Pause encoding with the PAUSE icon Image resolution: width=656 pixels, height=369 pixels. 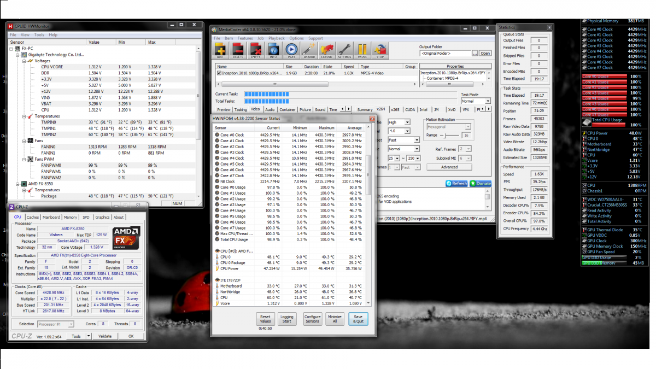pyautogui.click(x=362, y=50)
